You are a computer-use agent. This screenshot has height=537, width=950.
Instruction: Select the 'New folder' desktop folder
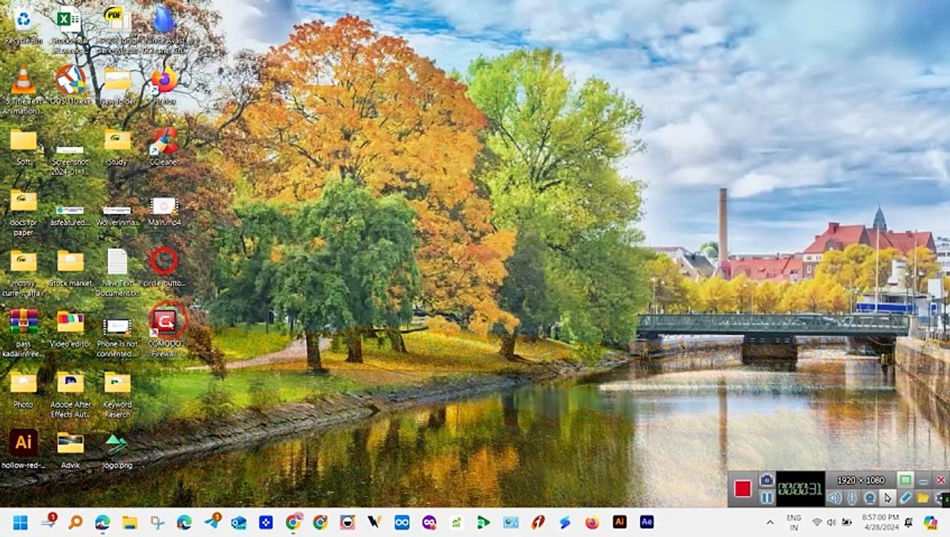pyautogui.click(x=117, y=85)
